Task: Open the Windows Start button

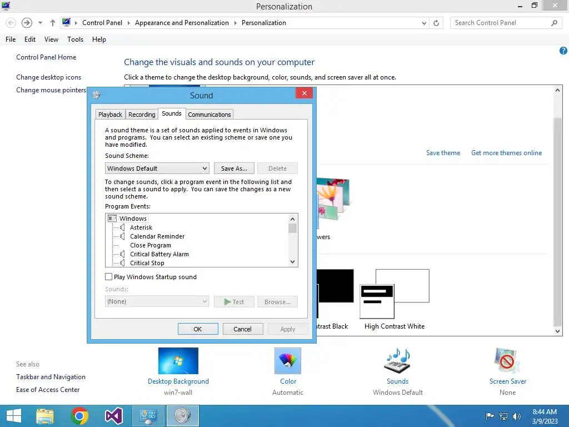Action: pyautogui.click(x=14, y=416)
